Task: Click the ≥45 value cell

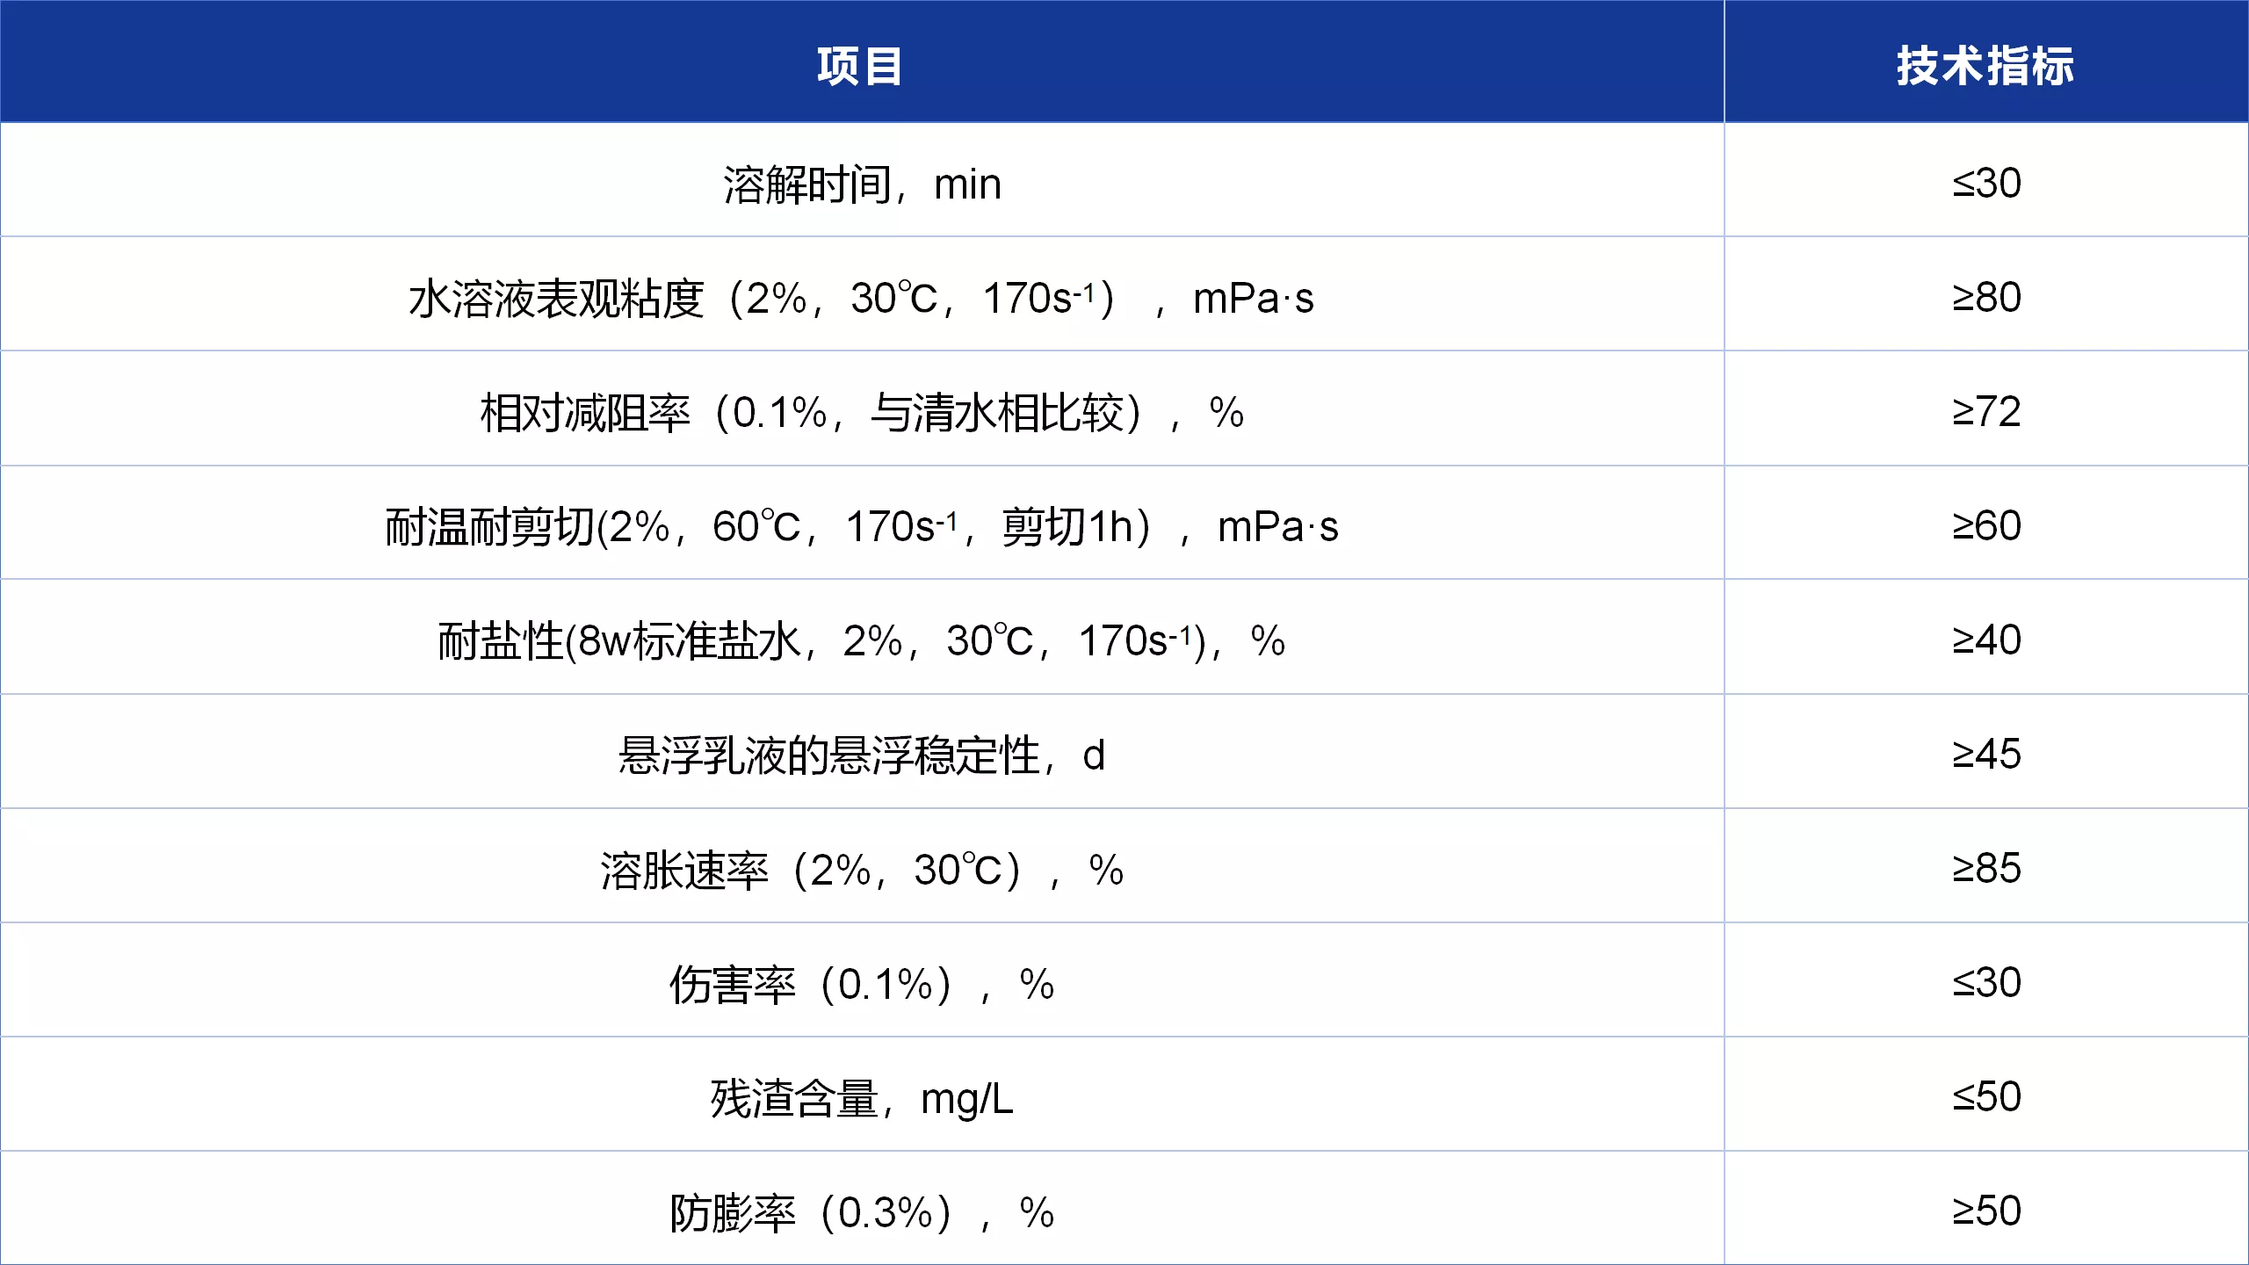Action: coord(1986,754)
